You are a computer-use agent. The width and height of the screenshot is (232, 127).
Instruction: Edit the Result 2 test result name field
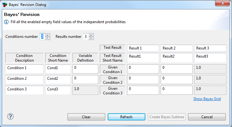pos(177,48)
